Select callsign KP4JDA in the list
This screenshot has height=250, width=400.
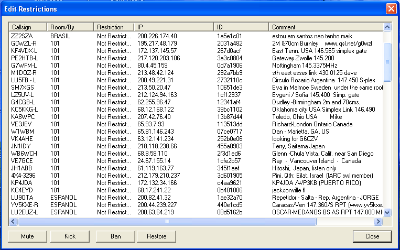[21, 182]
